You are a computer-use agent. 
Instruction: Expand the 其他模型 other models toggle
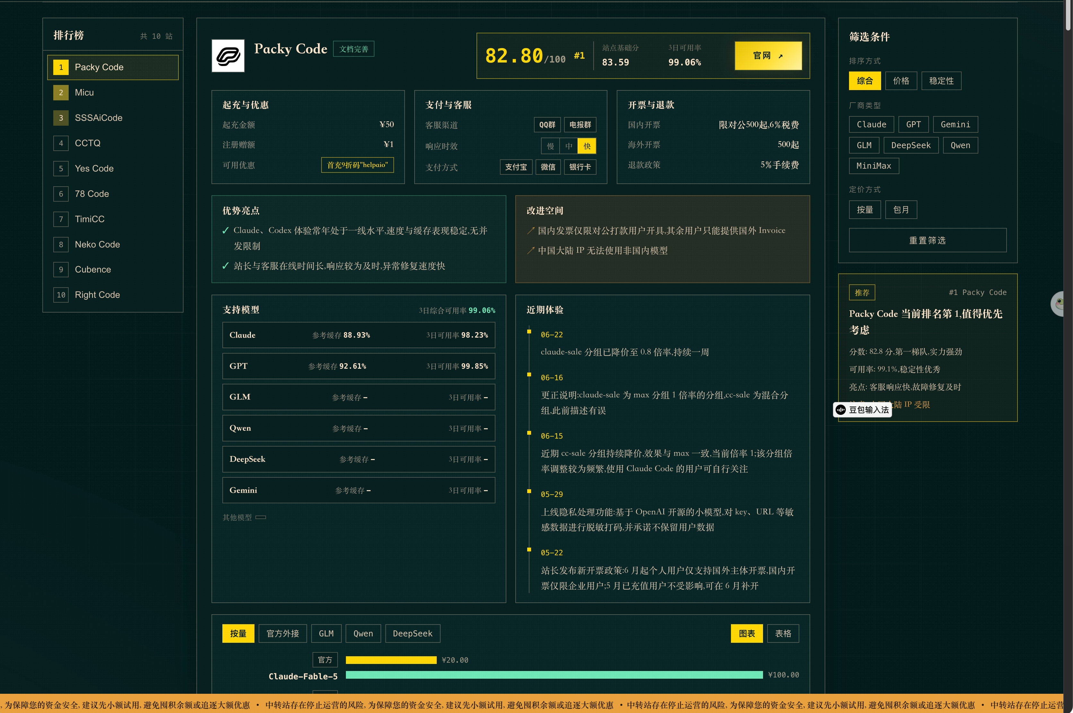coord(261,517)
